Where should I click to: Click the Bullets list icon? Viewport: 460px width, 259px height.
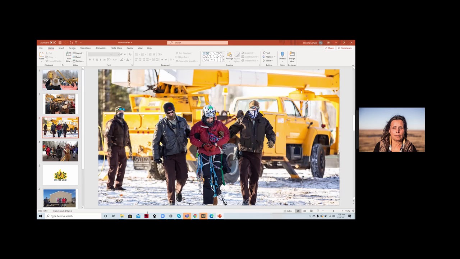tap(137, 54)
